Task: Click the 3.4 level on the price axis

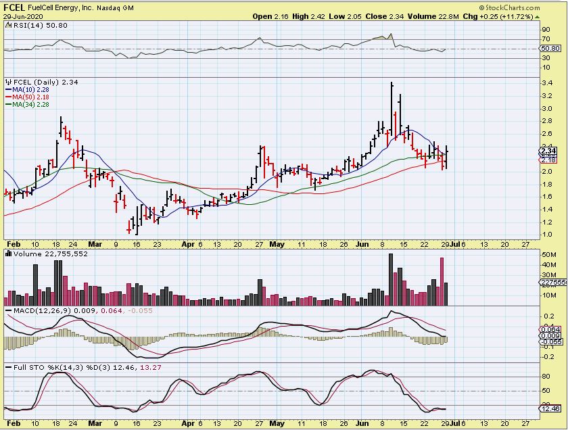Action: click(x=547, y=83)
